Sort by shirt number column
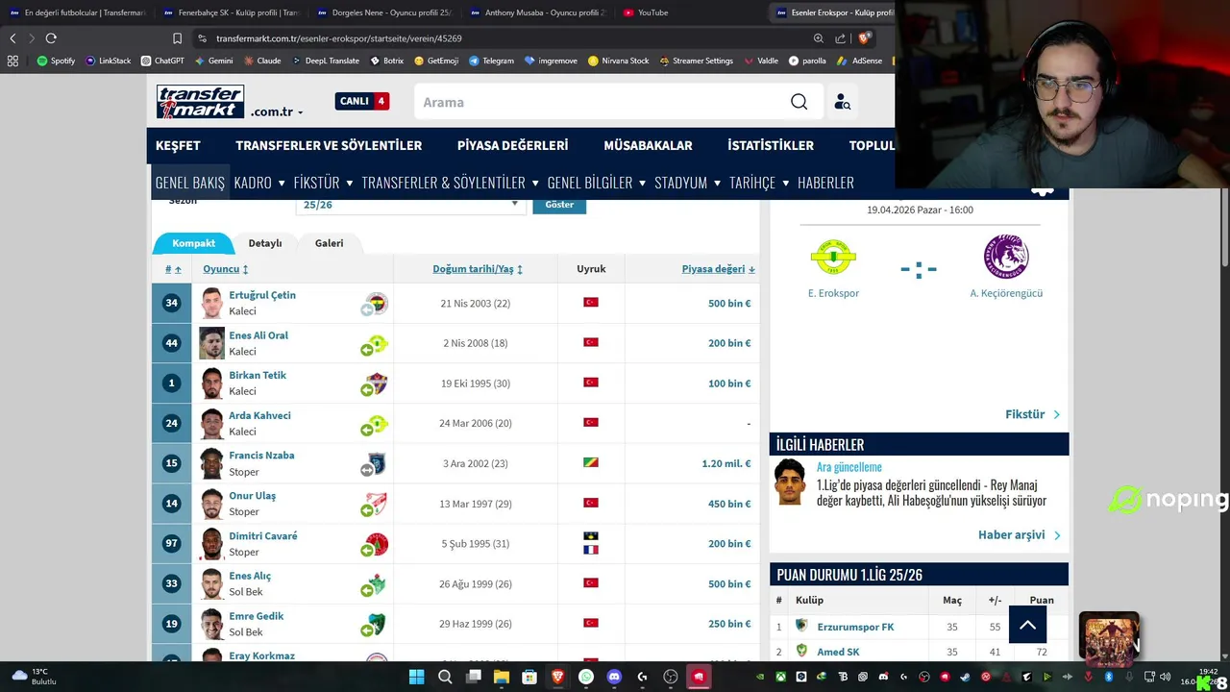1230x692 pixels. pos(173,269)
